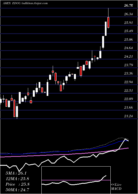The image size is (138, 194).
Task: Select the 24.64 price axis label
Action: [x=129, y=48]
